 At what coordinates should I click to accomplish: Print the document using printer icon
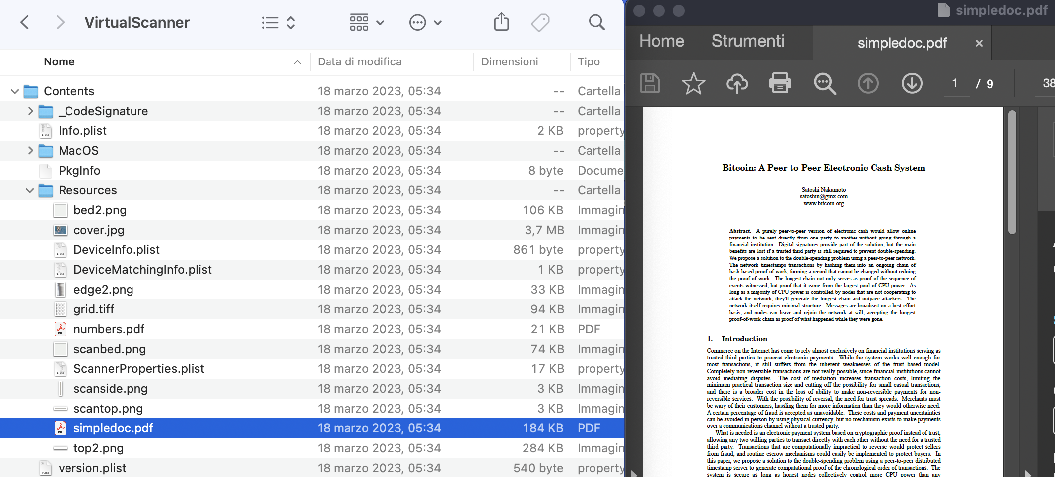pyautogui.click(x=780, y=83)
